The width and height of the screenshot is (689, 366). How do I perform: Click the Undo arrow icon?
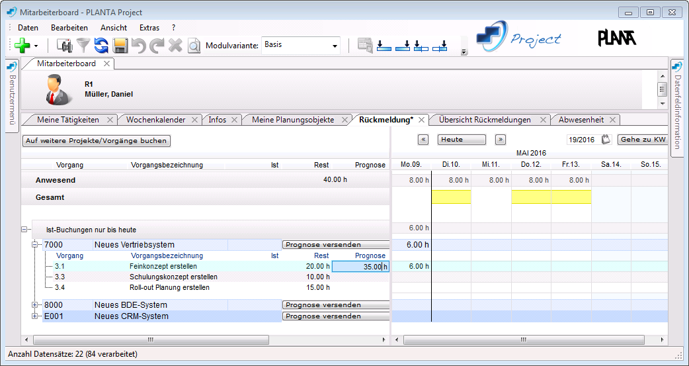click(x=138, y=46)
